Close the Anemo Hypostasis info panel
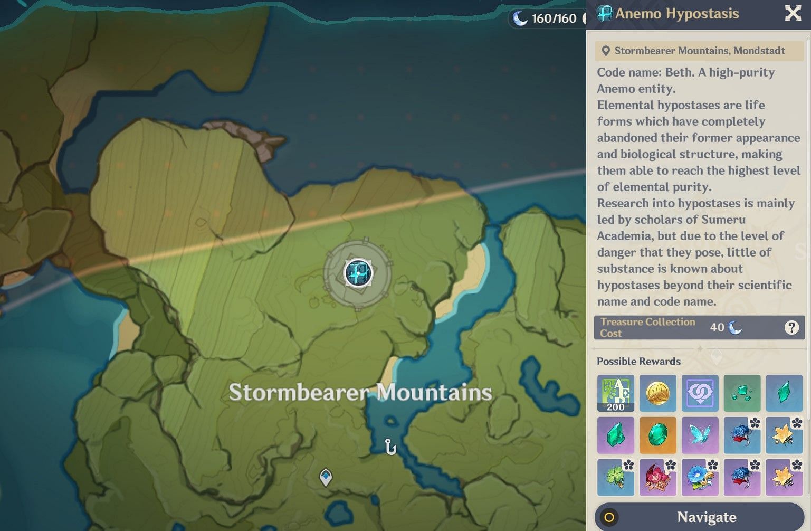Screen dimensions: 811x531 pyautogui.click(x=793, y=13)
